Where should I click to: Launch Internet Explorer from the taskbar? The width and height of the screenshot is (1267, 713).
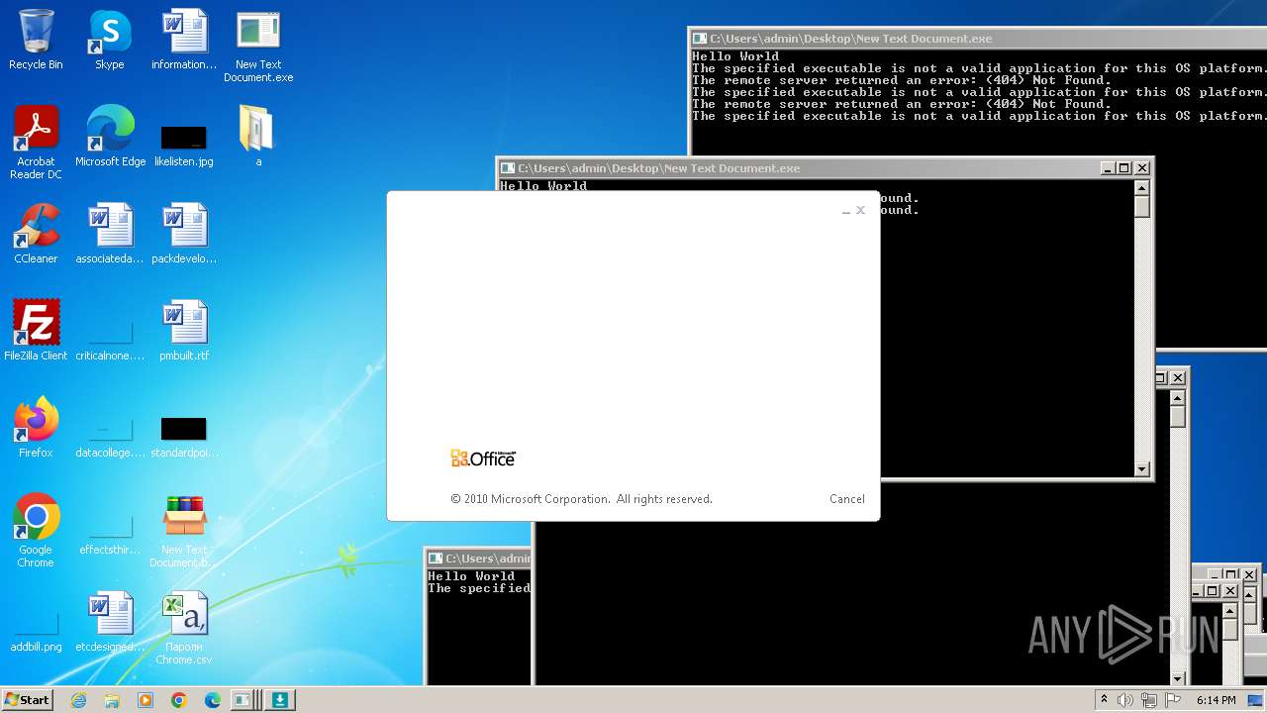click(78, 700)
